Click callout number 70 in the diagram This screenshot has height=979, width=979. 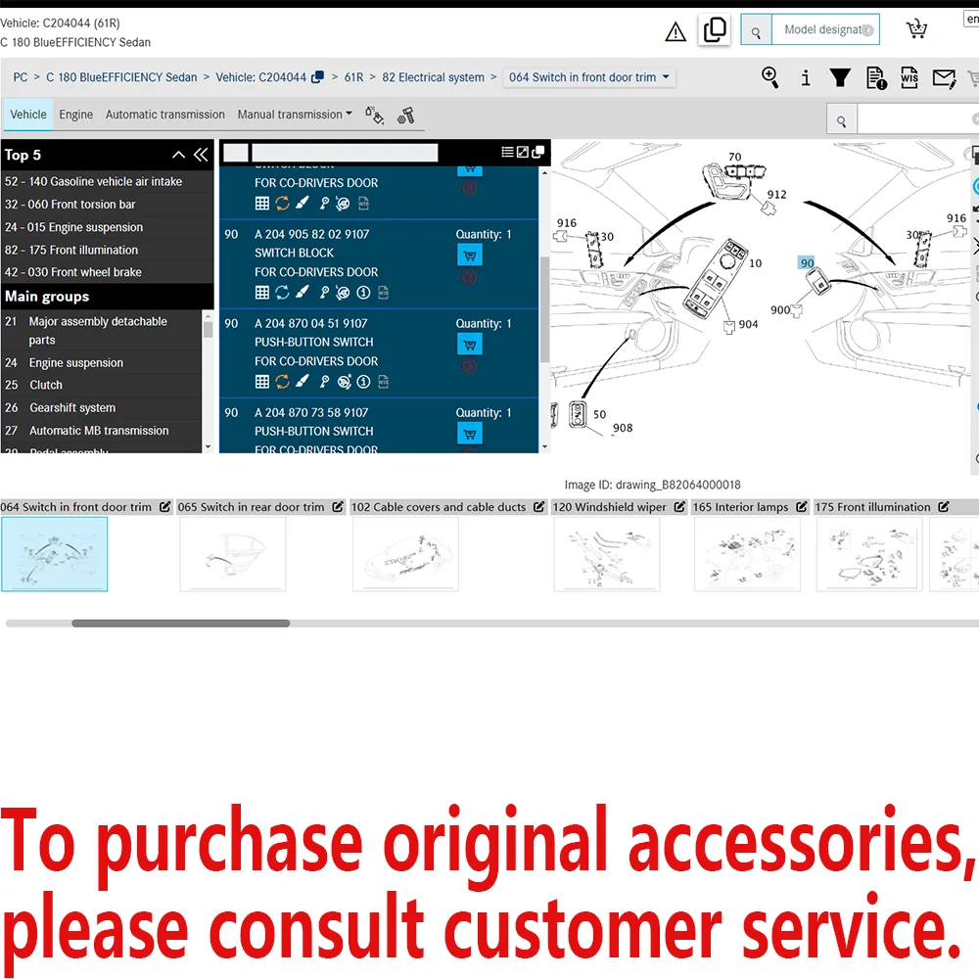click(x=735, y=157)
